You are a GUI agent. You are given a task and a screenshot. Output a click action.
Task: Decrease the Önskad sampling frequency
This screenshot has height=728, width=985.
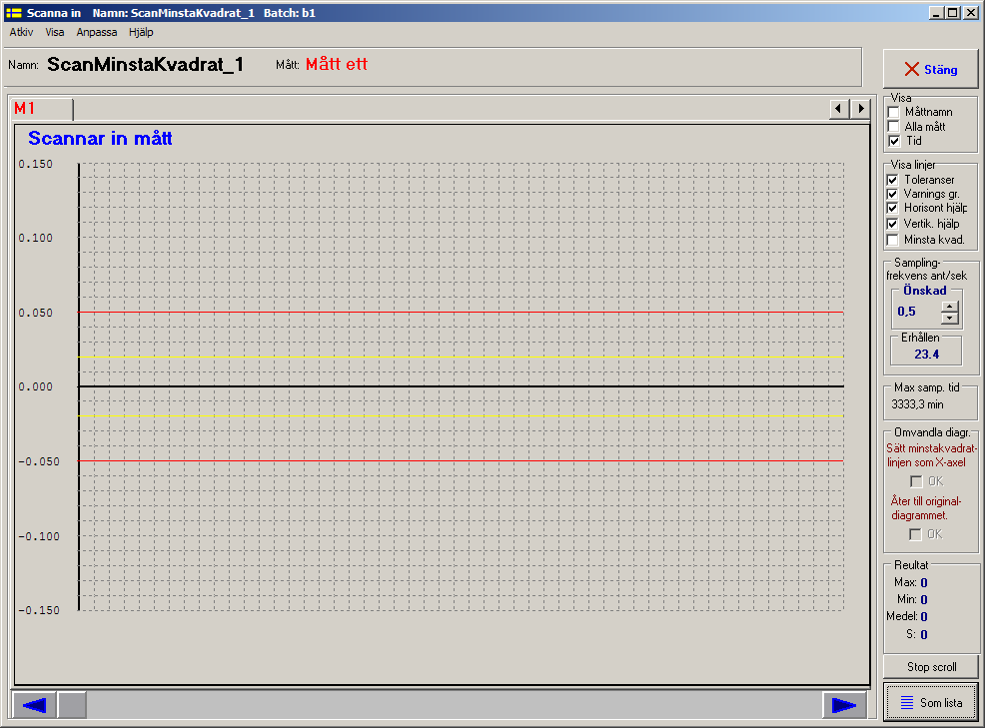click(950, 318)
